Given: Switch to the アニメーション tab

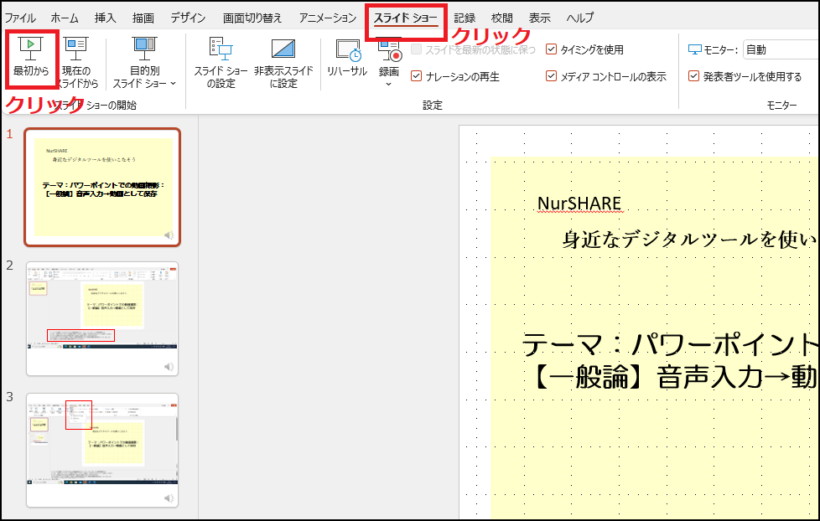Looking at the screenshot, I should pos(327,18).
